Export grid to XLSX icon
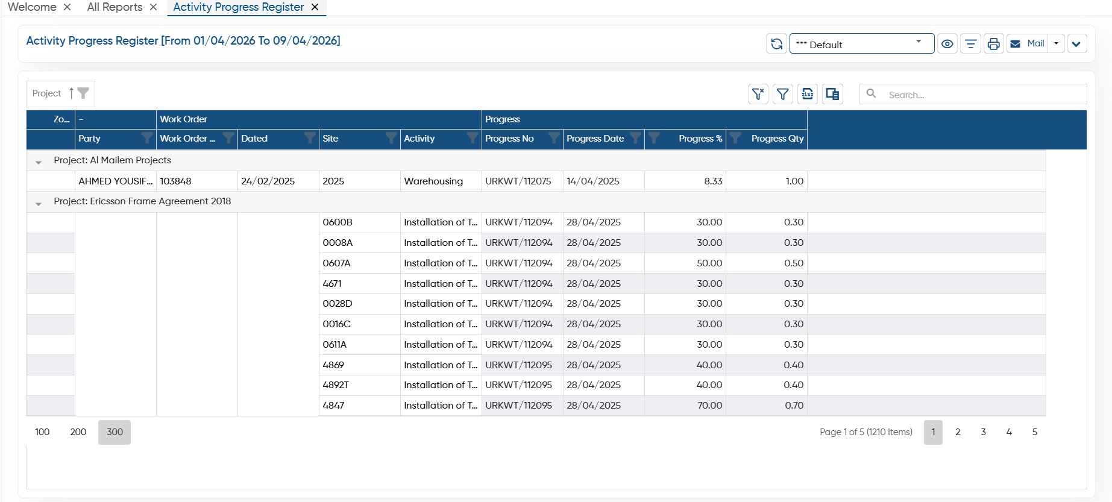 pos(808,94)
